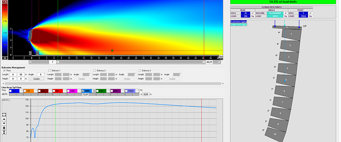This screenshot has height=142, width=341.
Task: Enable the 250 Hz frequency checkbox
Action: pyautogui.click(x=40, y=91)
